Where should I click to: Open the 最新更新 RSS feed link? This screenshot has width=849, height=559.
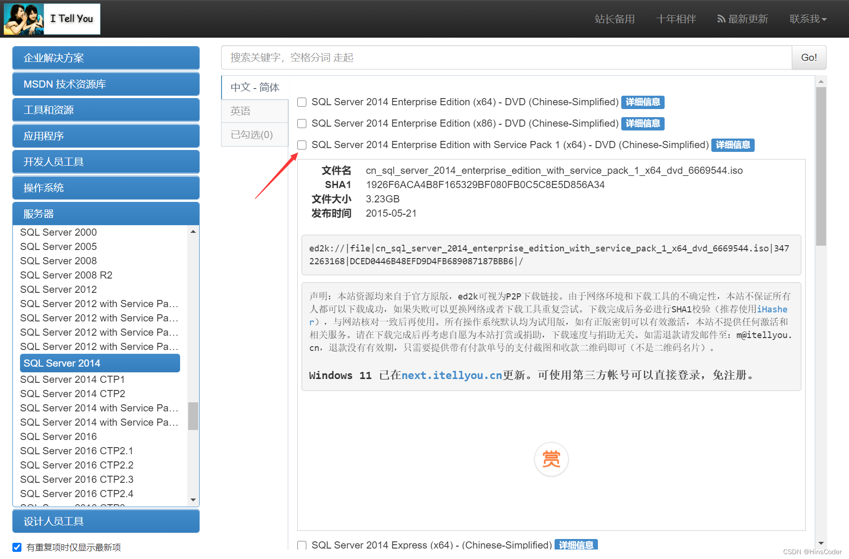pyautogui.click(x=743, y=19)
